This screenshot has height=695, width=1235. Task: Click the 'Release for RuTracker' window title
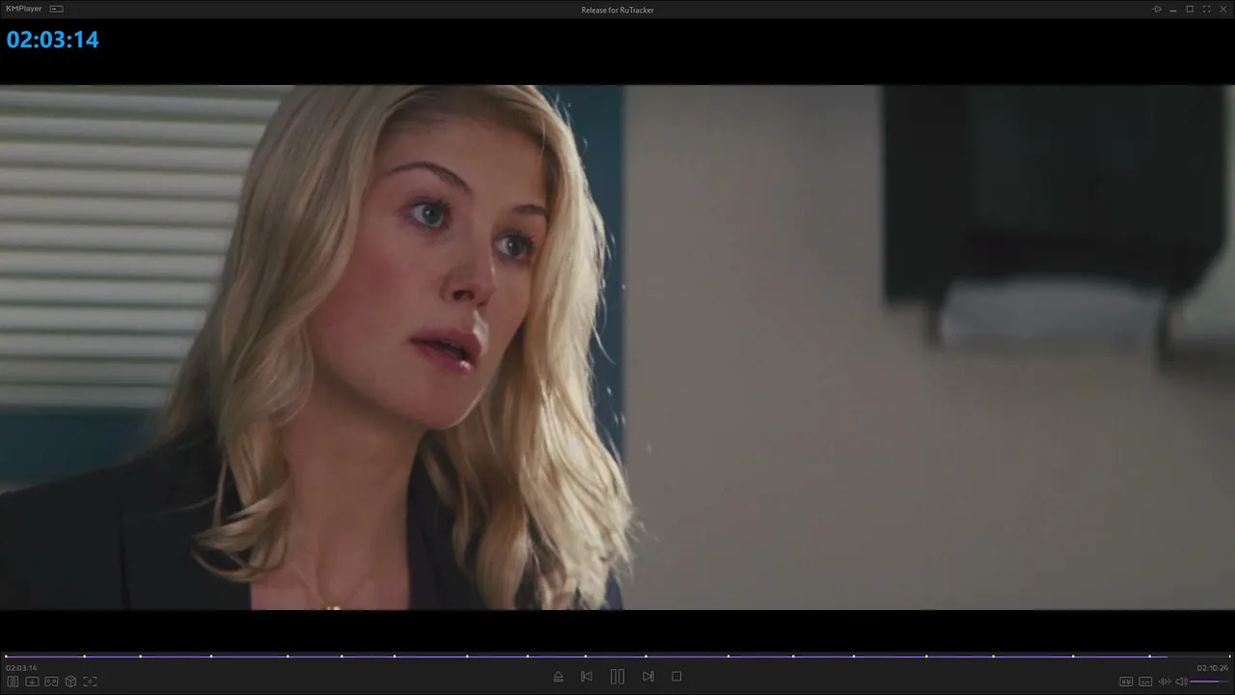click(617, 10)
